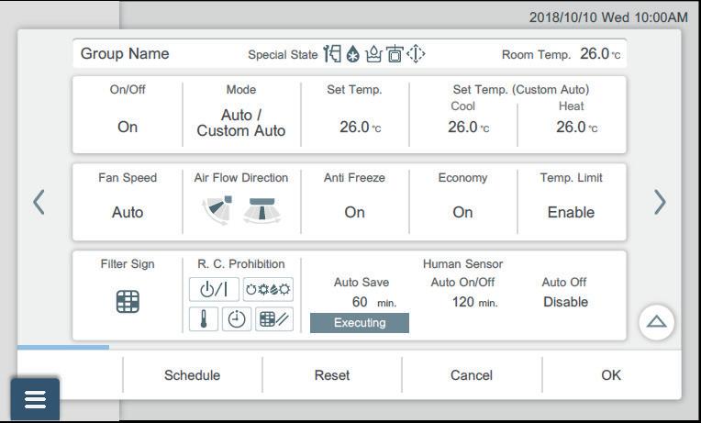Collapse panel with the up-arrow button
Image resolution: width=701 pixels, height=423 pixels.
coord(656,321)
